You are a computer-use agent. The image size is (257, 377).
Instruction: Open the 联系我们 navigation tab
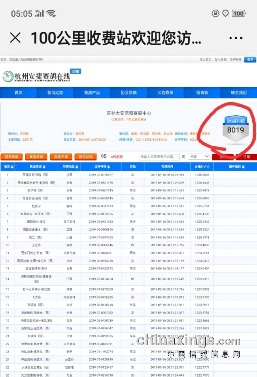point(239,93)
